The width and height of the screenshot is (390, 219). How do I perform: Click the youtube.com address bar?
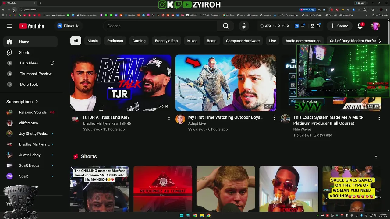[158, 9]
